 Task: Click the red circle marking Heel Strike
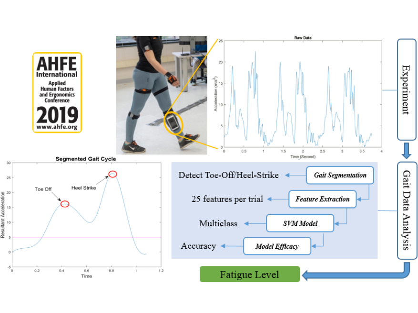click(112, 174)
